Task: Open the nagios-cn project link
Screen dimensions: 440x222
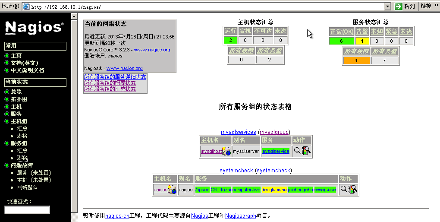Action: tap(117, 216)
